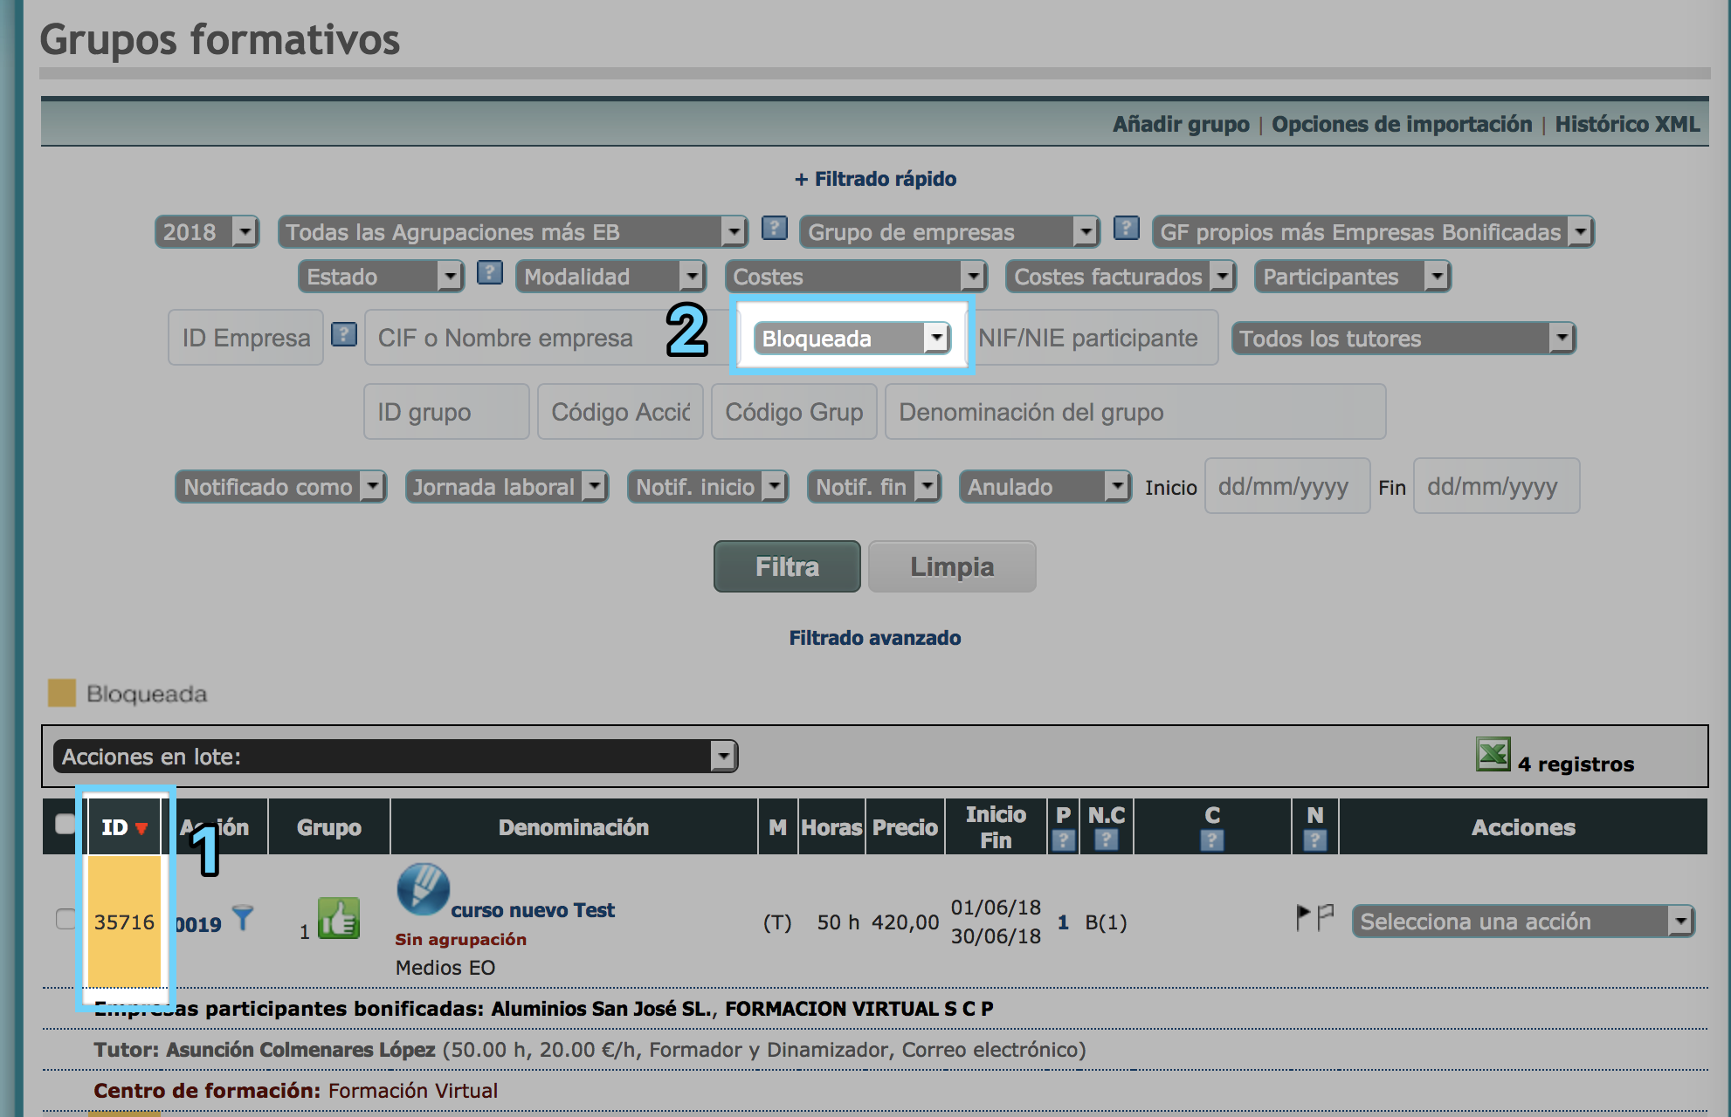The image size is (1731, 1117).
Task: Click the black filled flag icon
Action: (1302, 916)
